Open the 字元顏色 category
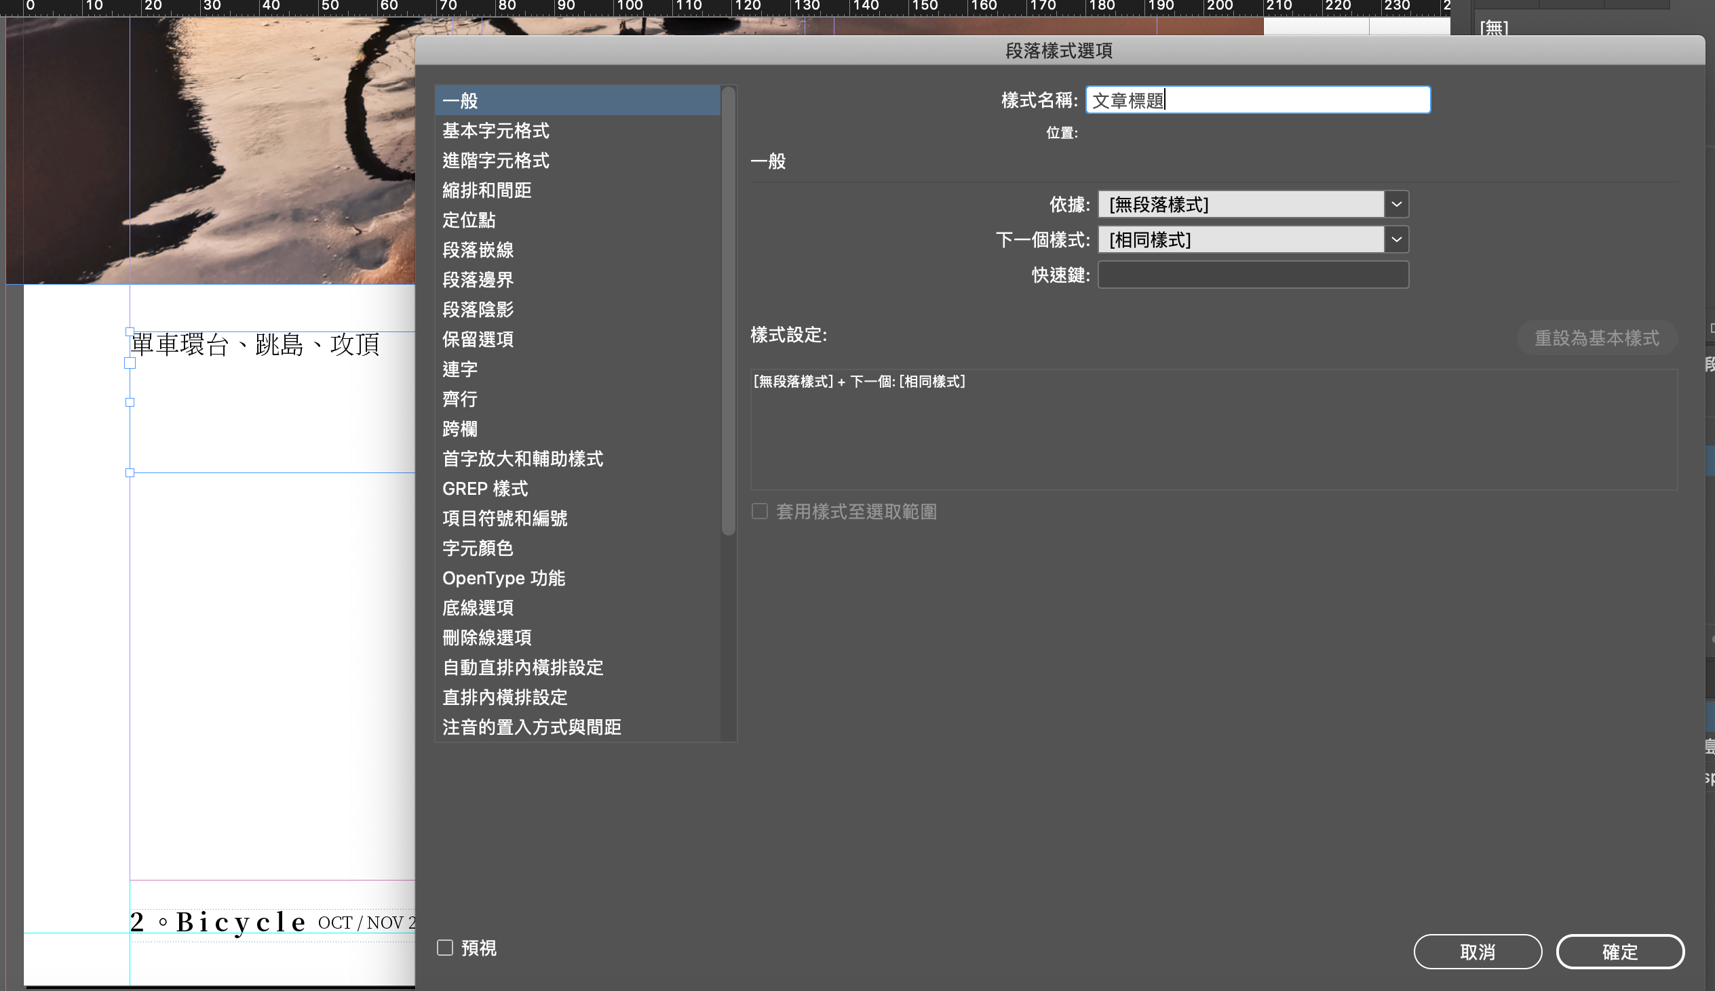 click(x=478, y=548)
